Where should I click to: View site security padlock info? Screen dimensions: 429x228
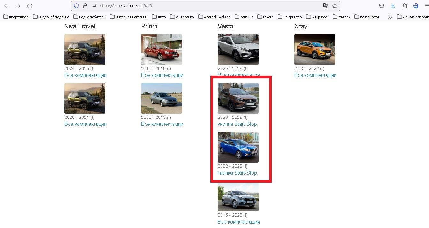85,6
